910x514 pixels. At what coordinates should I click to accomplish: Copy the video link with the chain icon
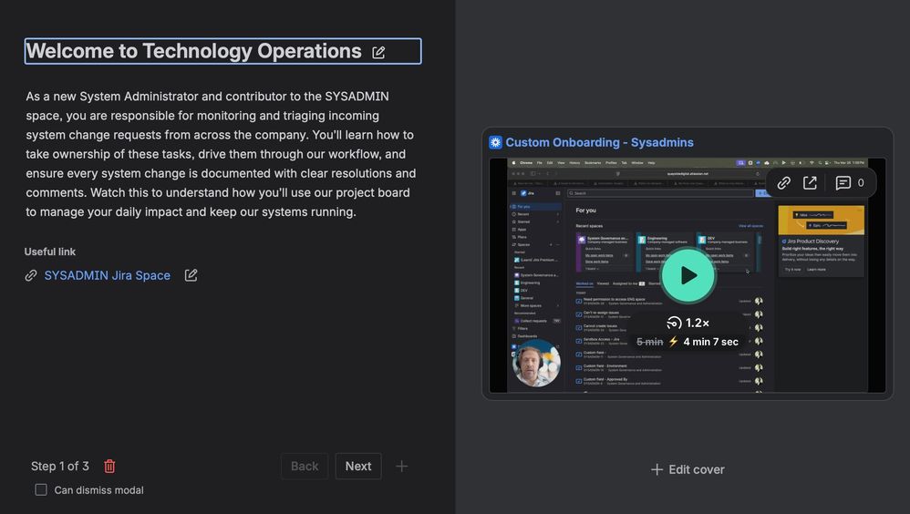(784, 183)
